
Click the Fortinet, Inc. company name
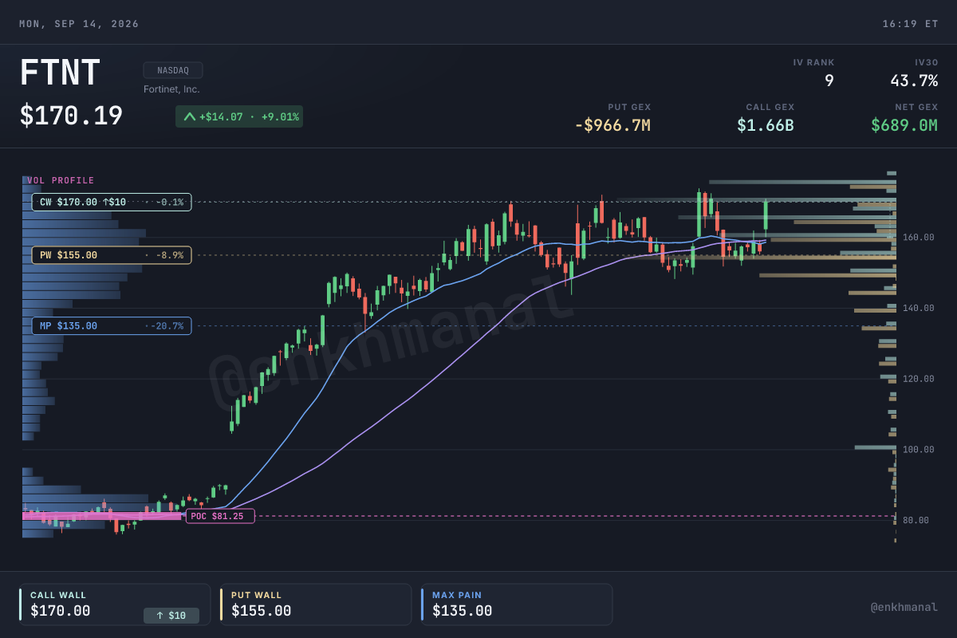(171, 89)
